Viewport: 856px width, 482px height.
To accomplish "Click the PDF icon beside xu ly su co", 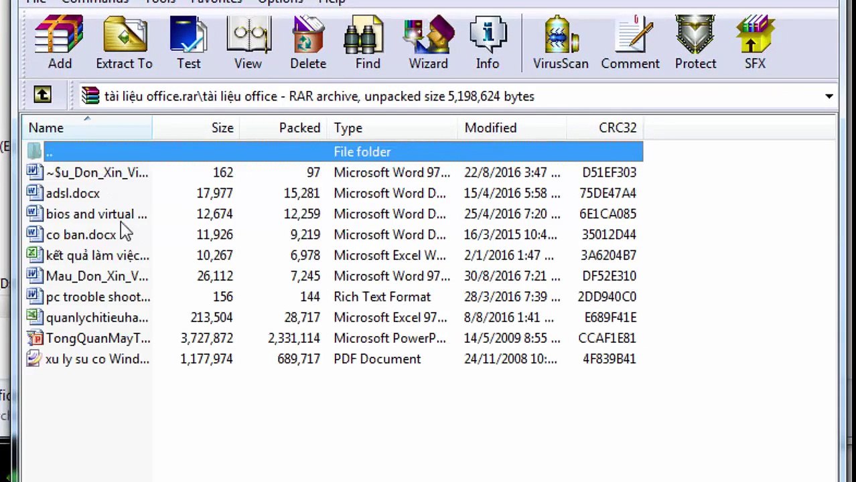I will click(34, 359).
